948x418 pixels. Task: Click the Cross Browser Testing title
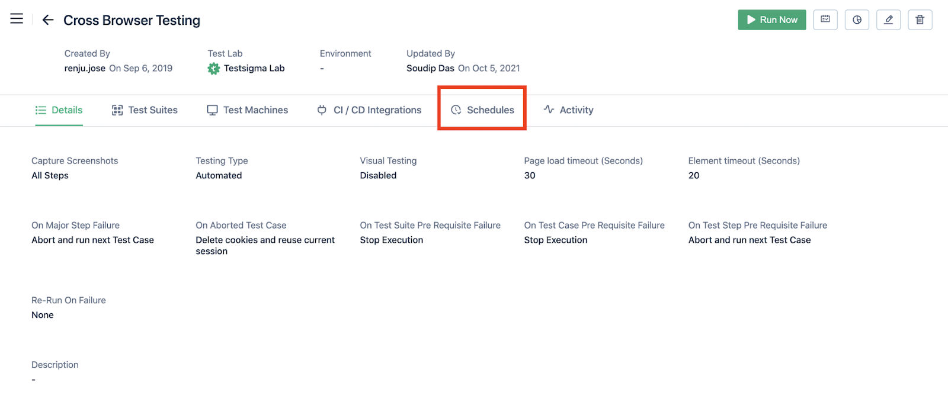pyautogui.click(x=132, y=20)
